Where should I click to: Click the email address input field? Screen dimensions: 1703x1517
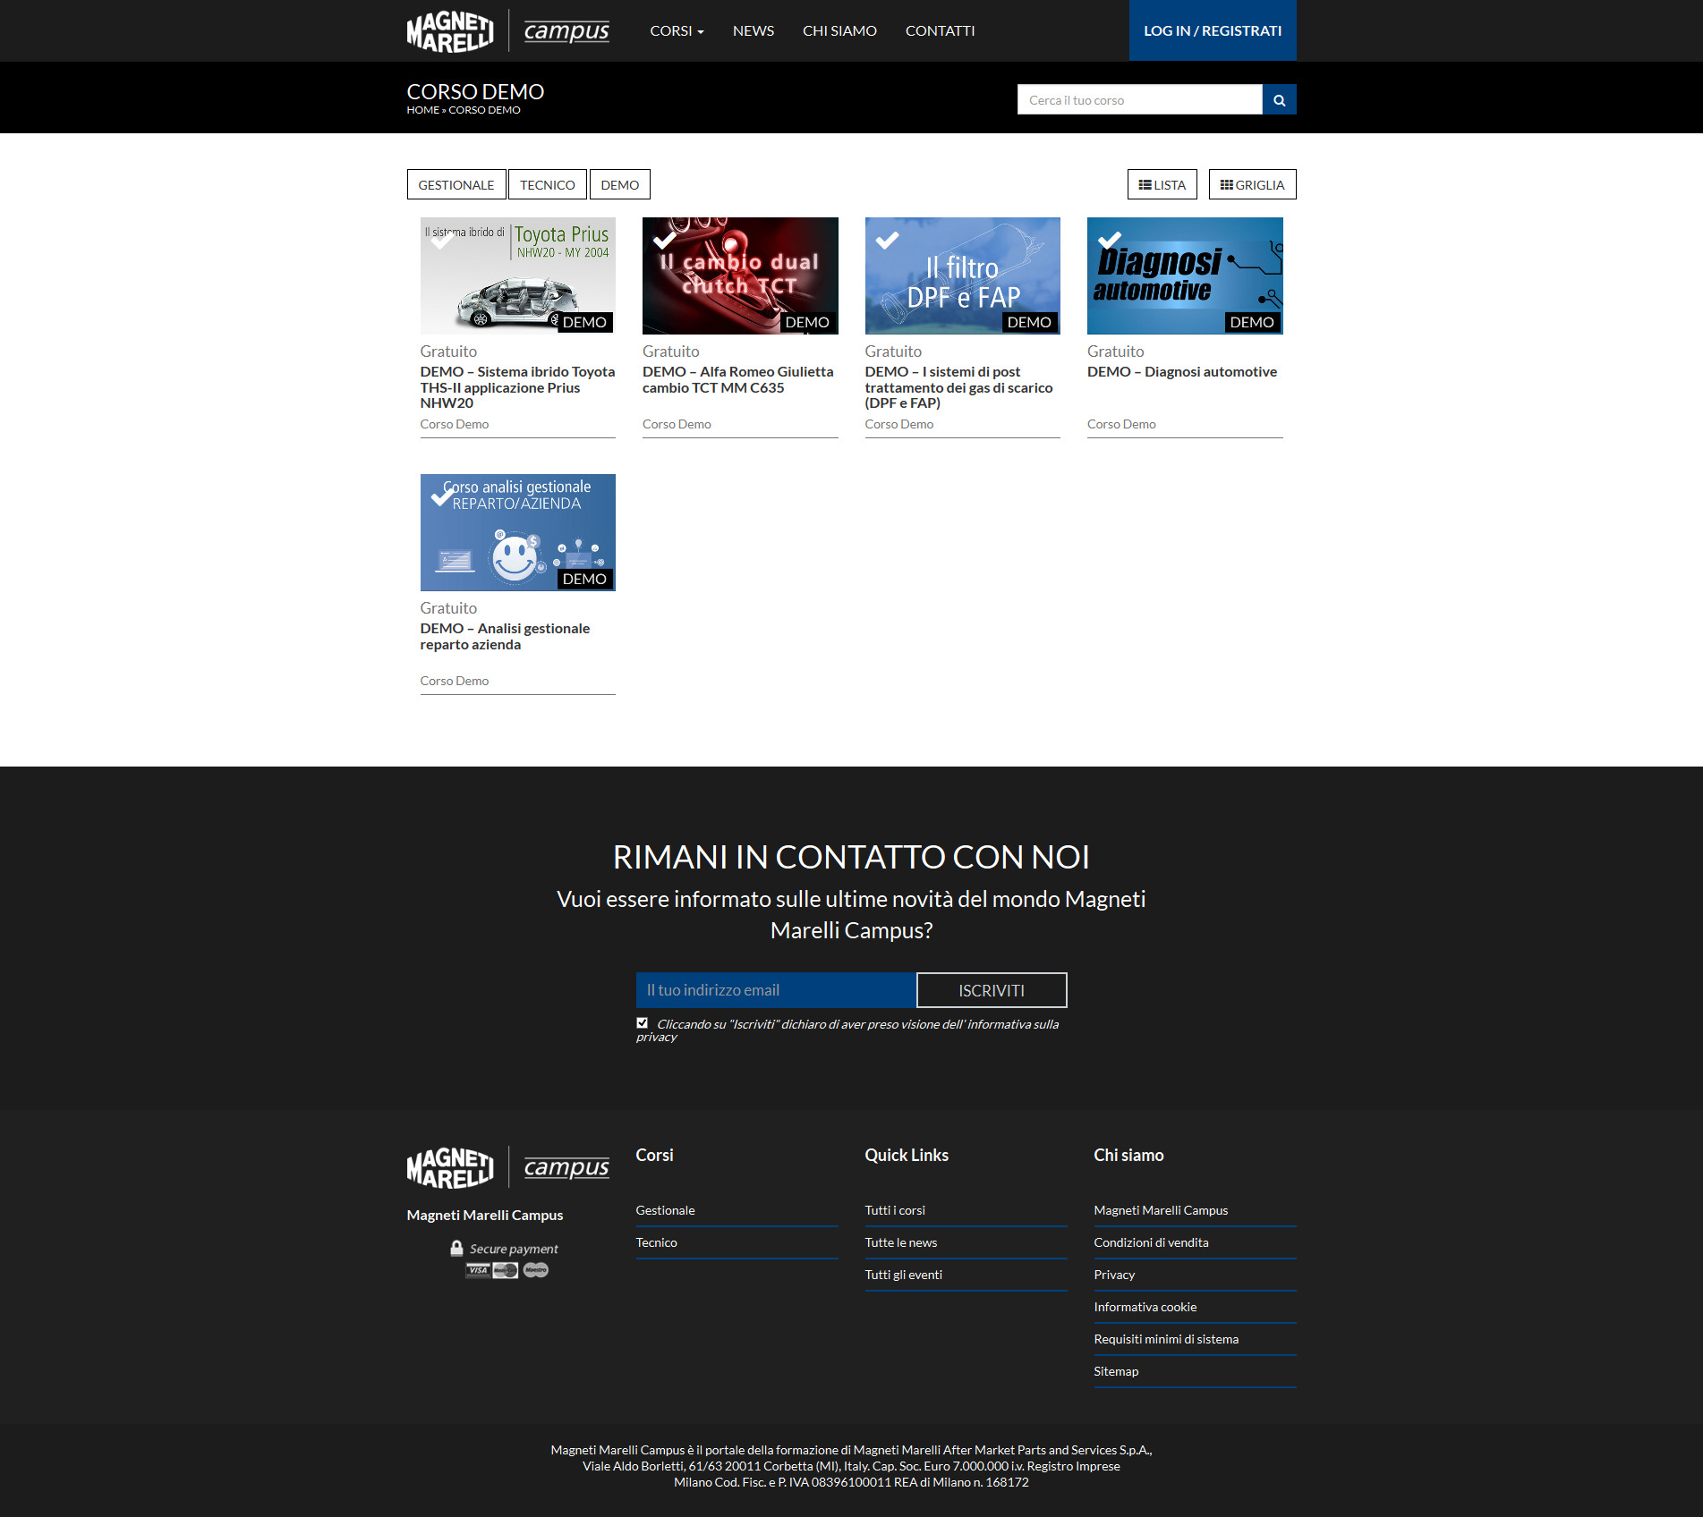pos(776,990)
